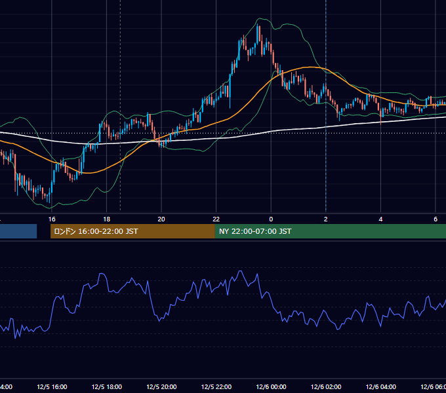The width and height of the screenshot is (446, 393).
Task: Click the 12/6 00:00 date label
Action: coord(271,386)
